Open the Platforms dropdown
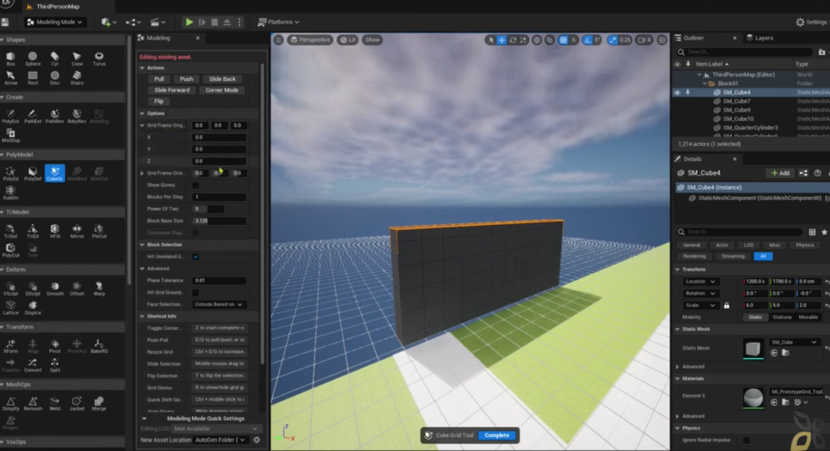The image size is (830, 451). (x=279, y=22)
